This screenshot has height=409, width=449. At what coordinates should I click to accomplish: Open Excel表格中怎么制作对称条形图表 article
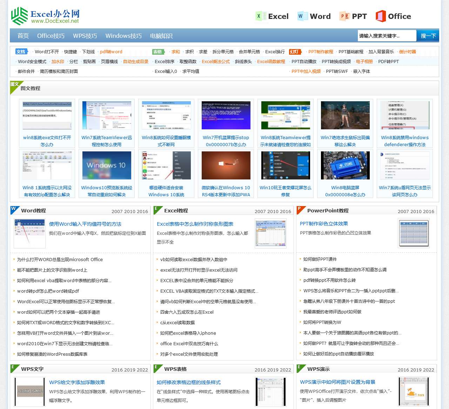coord(195,224)
